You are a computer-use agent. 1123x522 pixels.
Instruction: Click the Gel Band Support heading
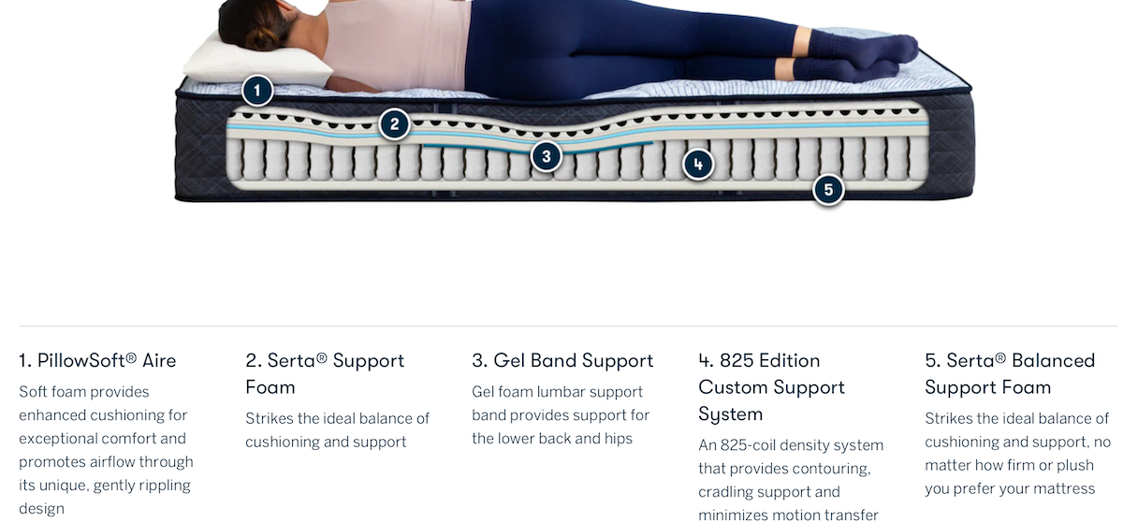(562, 360)
